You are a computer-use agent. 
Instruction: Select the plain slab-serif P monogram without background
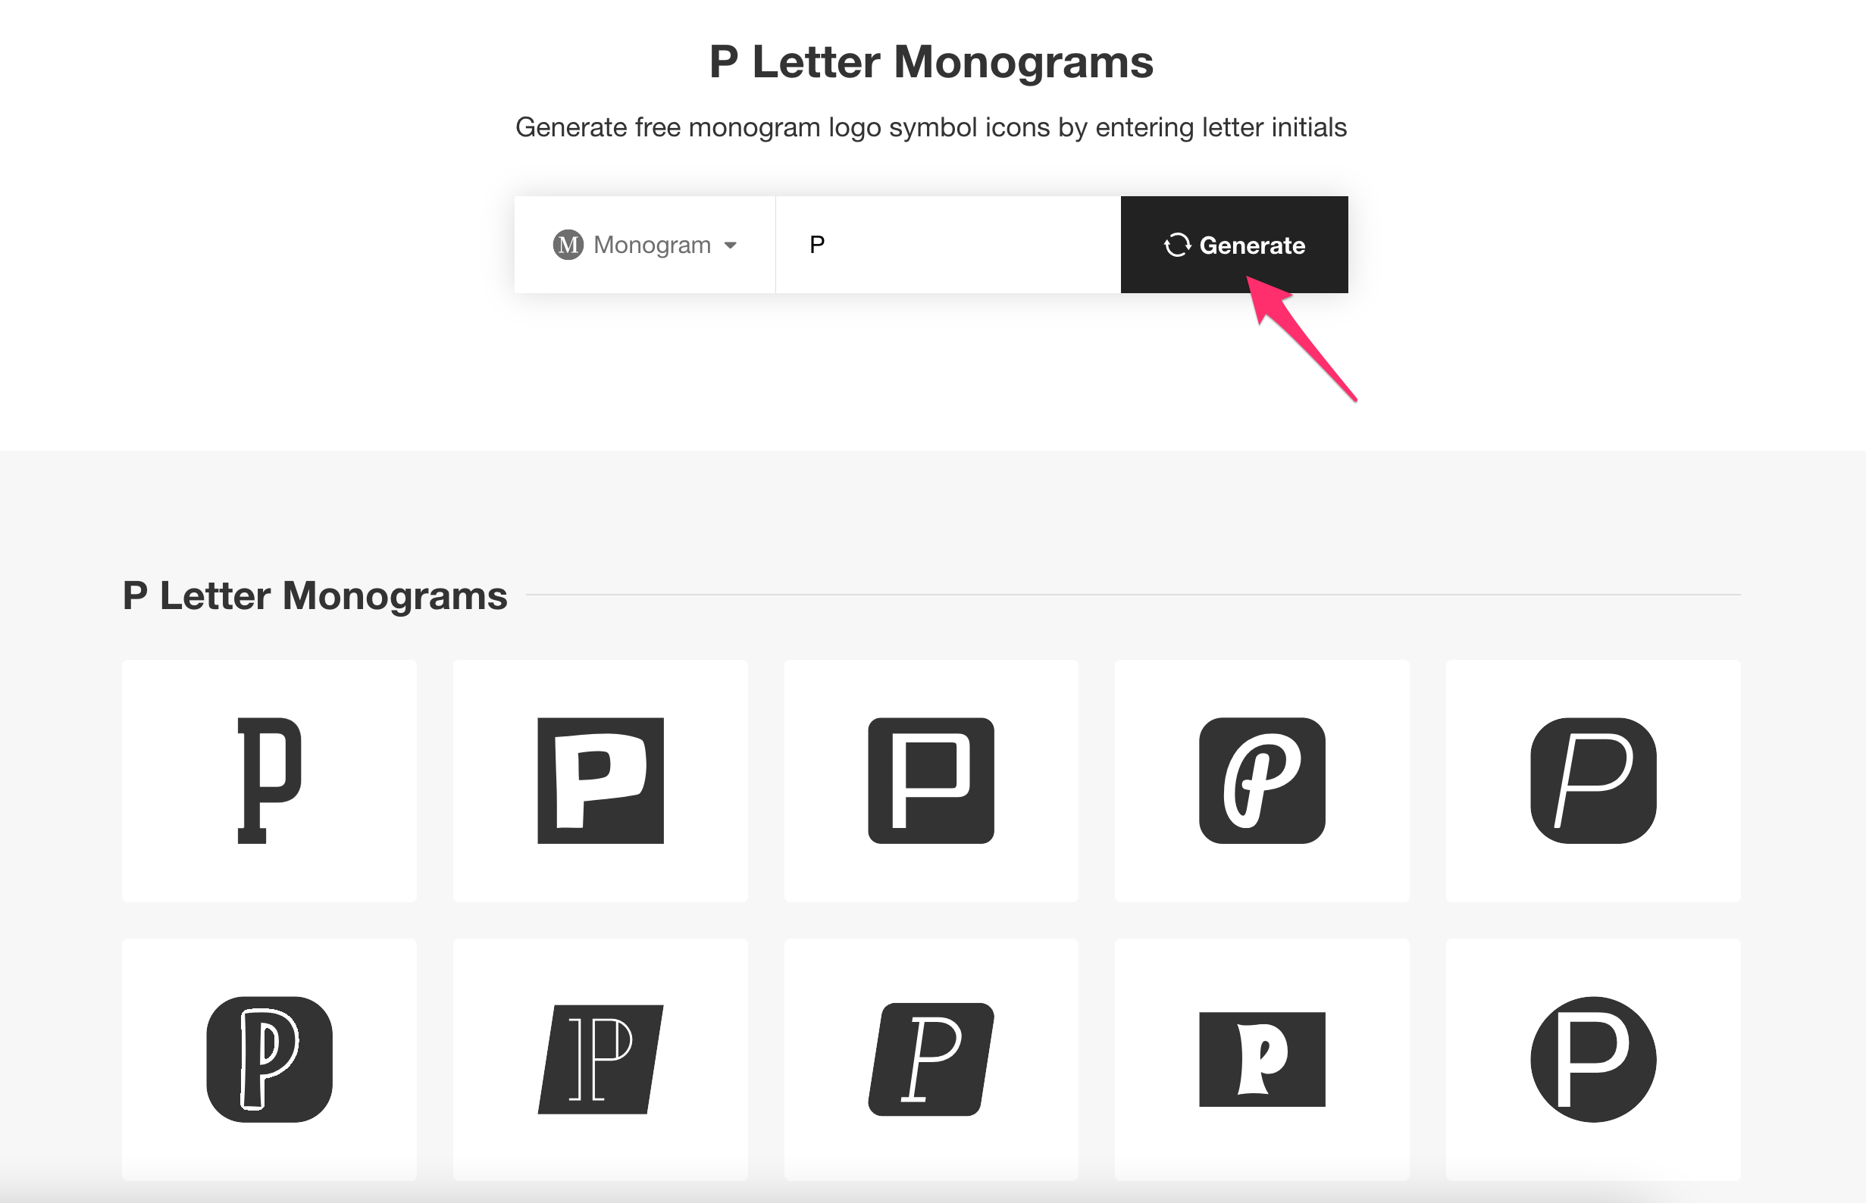click(x=269, y=780)
